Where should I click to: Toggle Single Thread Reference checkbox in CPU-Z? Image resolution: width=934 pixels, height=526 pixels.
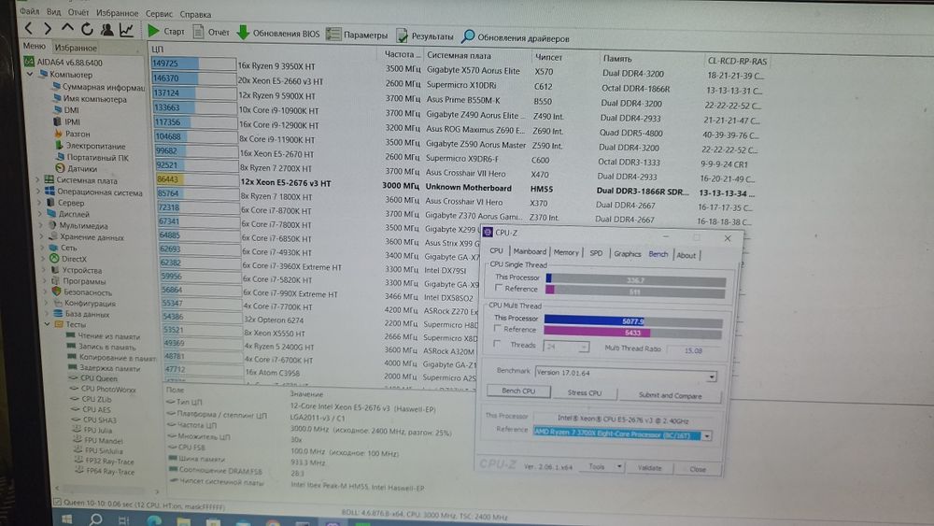pos(499,288)
